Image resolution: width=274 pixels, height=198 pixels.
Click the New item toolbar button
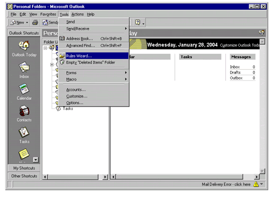point(17,22)
